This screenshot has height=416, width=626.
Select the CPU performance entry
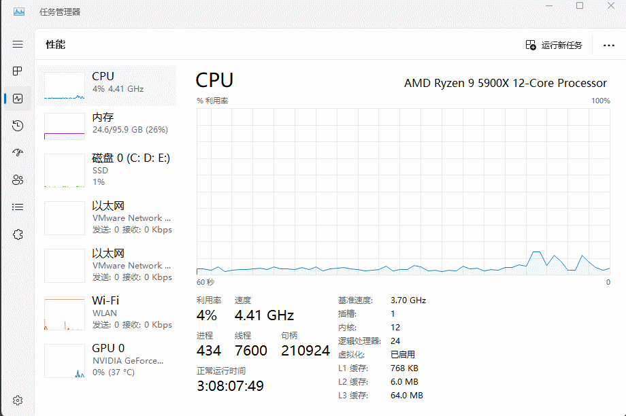pos(108,86)
